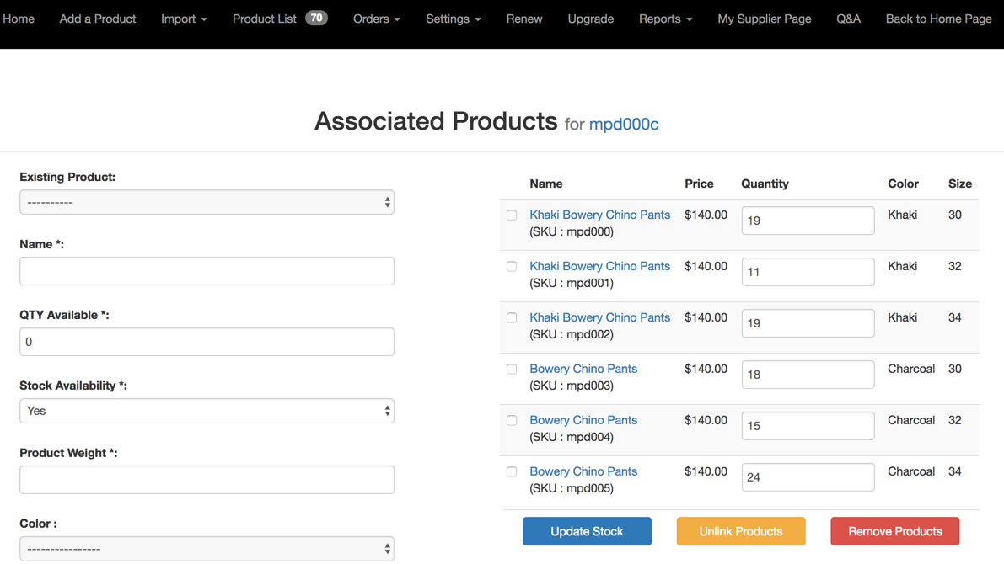Open the Import menu
Screen dimensions: 1004x564
[x=184, y=19]
